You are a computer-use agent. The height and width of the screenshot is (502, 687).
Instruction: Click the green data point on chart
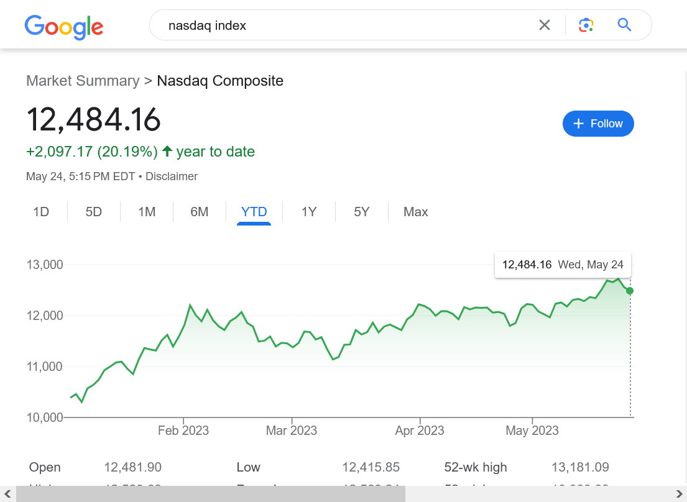tap(630, 291)
